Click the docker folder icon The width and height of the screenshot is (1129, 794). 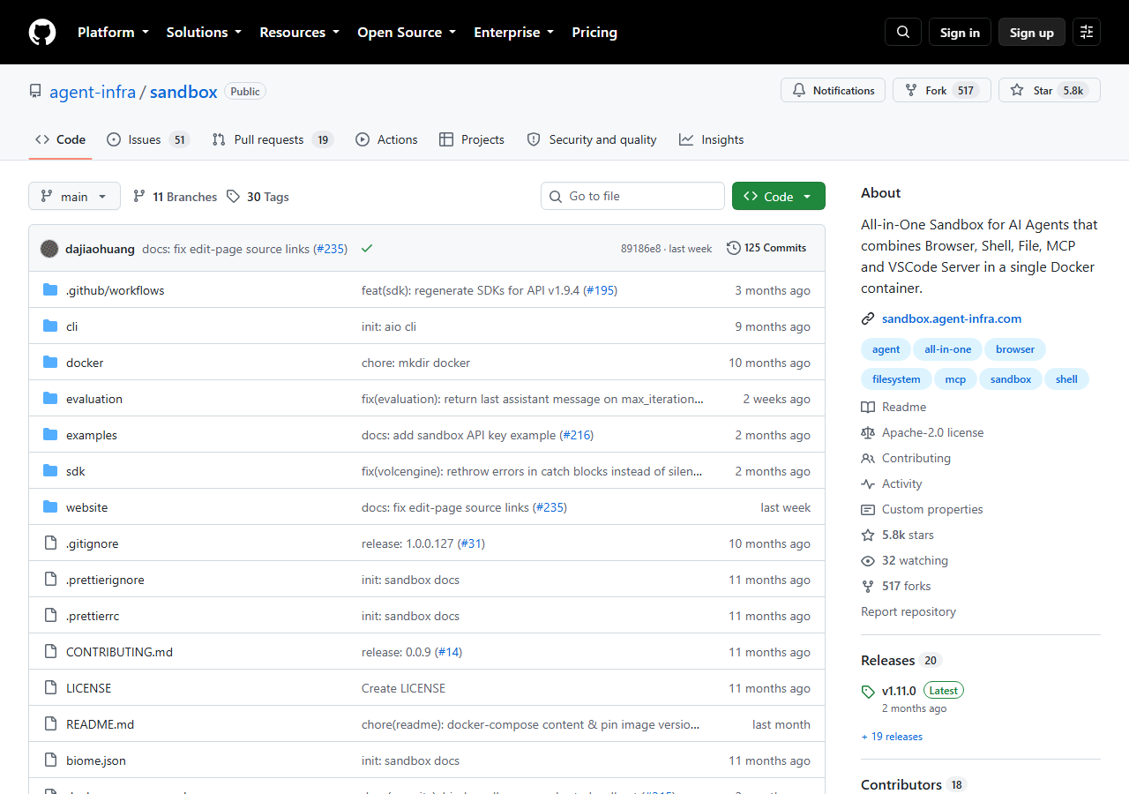[x=50, y=363]
